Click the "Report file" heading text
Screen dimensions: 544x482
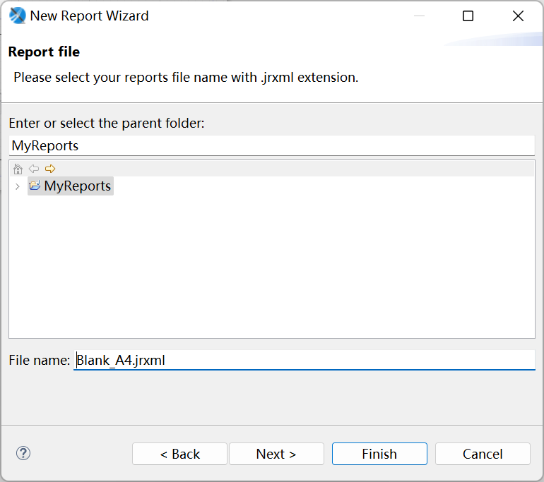(44, 52)
